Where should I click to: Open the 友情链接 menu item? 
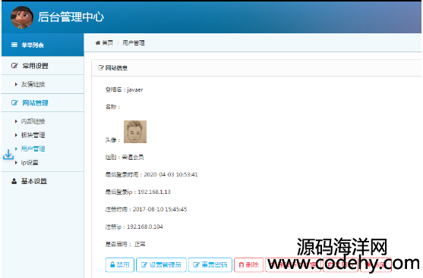point(33,84)
